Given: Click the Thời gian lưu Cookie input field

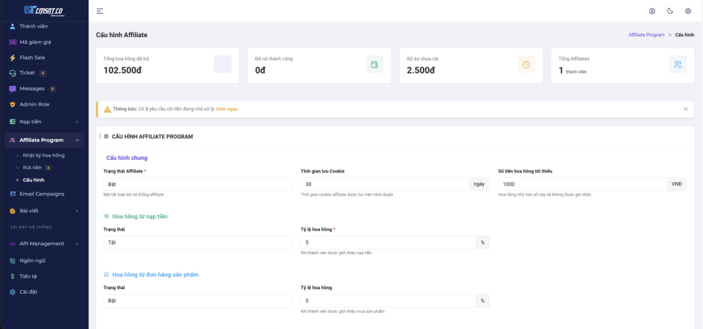Looking at the screenshot, I should pyautogui.click(x=384, y=184).
